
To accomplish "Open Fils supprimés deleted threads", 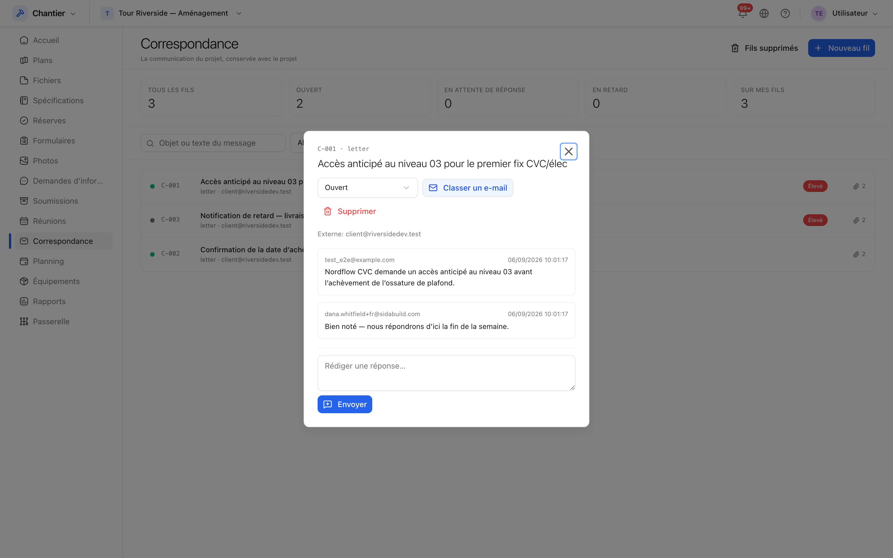I will [764, 48].
